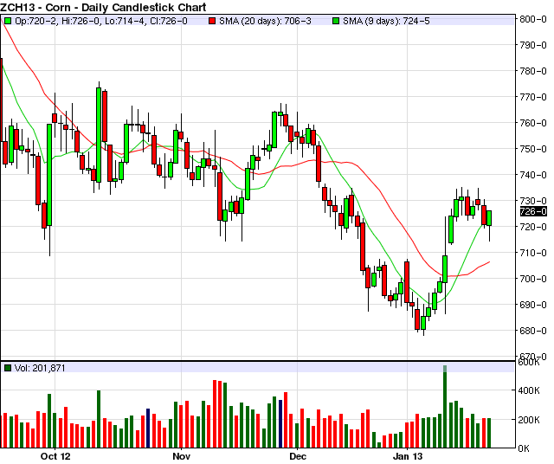Click the 0K volume axis label
The width and height of the screenshot is (554, 464).
(524, 448)
